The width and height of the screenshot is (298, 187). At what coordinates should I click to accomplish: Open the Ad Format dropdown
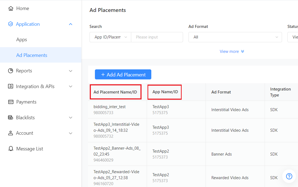click(235, 37)
